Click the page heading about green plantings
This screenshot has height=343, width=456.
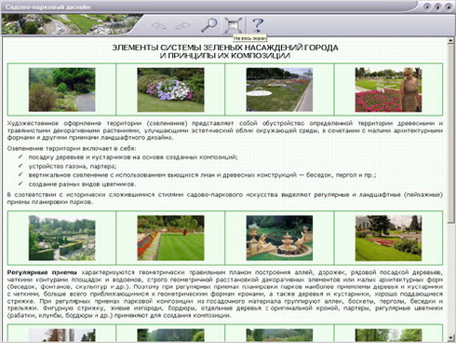[x=225, y=51]
